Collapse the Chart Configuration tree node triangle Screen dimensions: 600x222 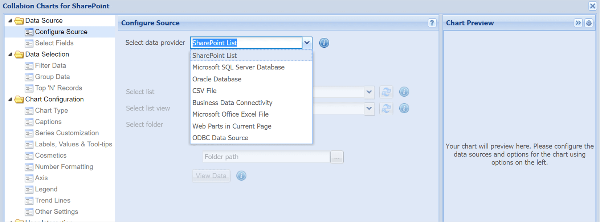10,100
